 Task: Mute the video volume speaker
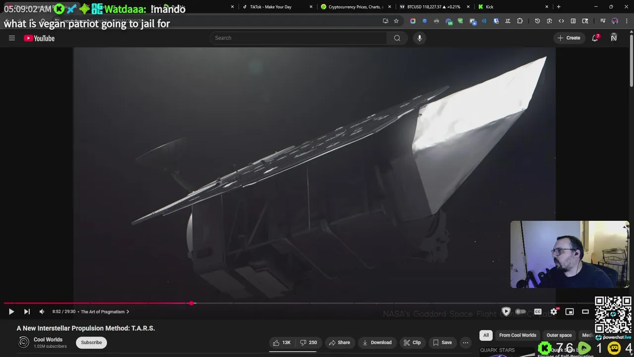[42, 312]
